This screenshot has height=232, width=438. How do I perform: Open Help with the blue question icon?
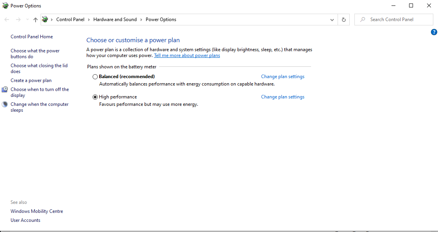[x=434, y=32]
